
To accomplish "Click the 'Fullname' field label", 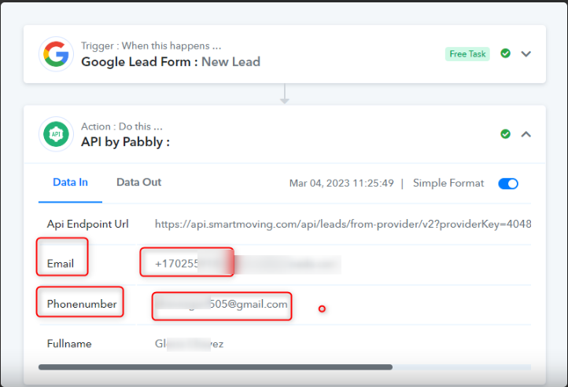I will (69, 344).
